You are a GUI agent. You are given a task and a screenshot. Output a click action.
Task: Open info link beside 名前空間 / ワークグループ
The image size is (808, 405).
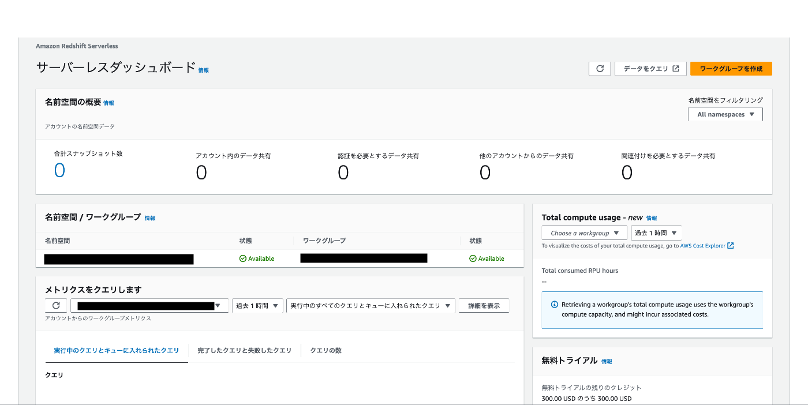click(x=150, y=218)
